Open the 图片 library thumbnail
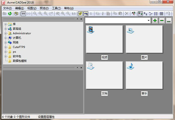The width and height of the screenshot is (175, 120). coord(144,39)
